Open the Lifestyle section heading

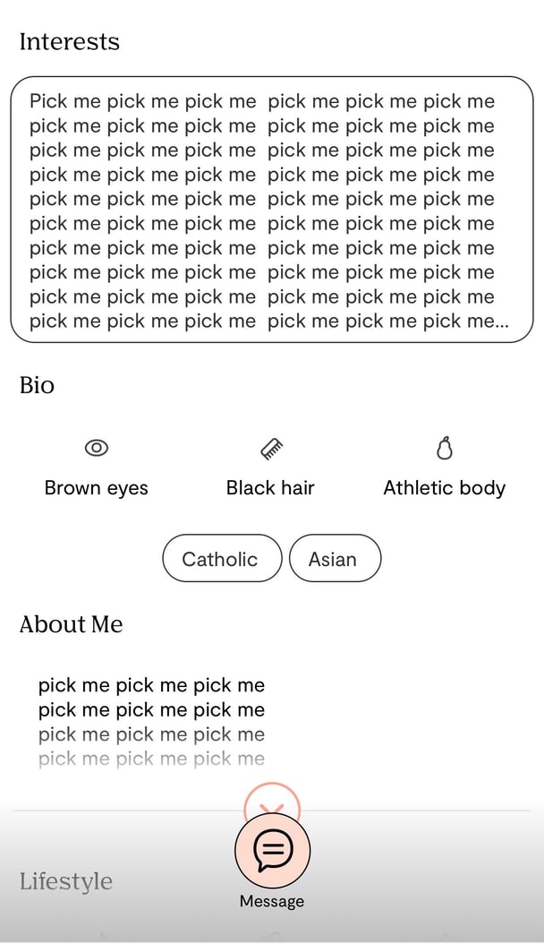[66, 881]
